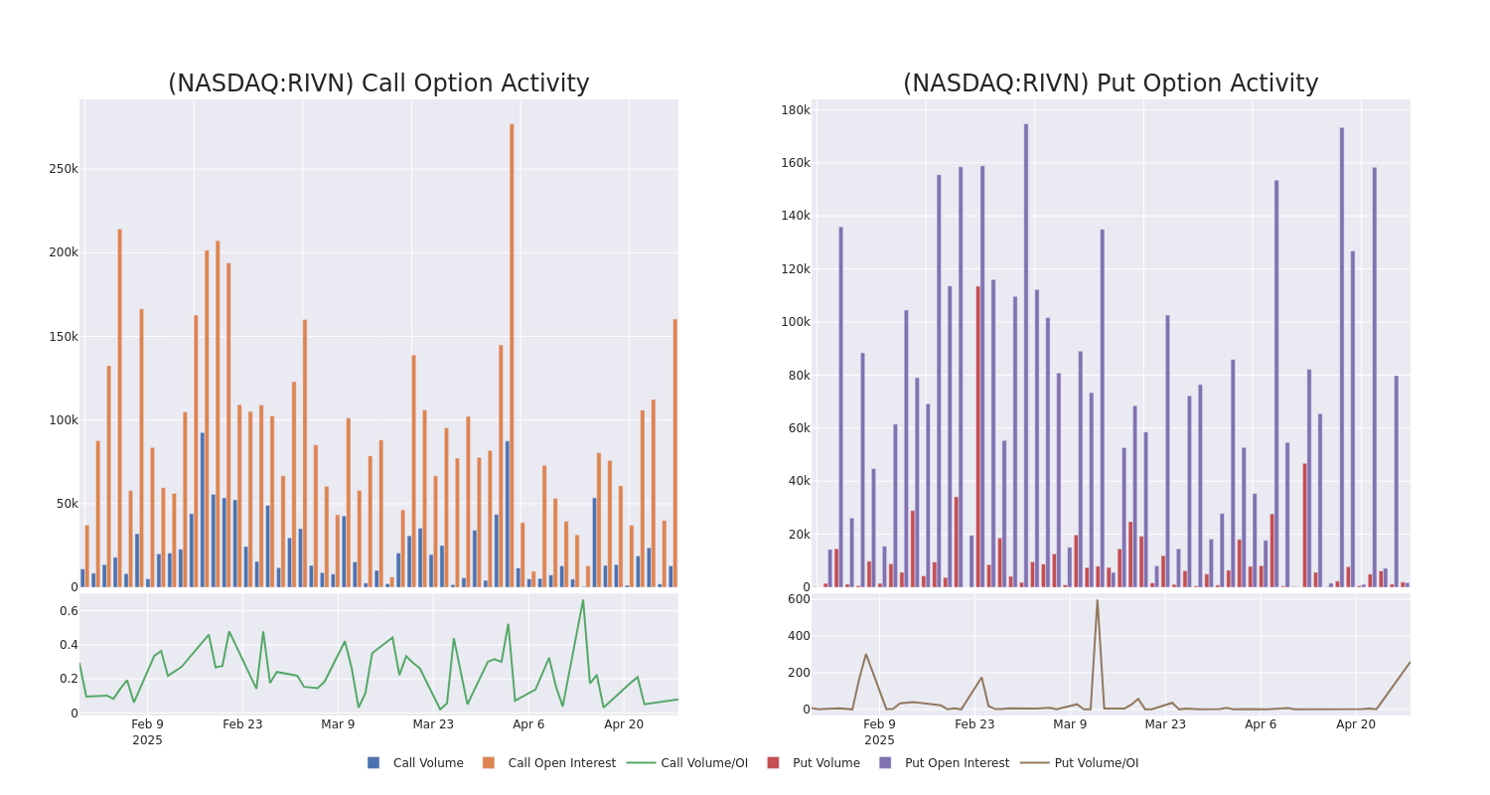
Task: Click the 40k label on put chart axis
Action: 799,481
